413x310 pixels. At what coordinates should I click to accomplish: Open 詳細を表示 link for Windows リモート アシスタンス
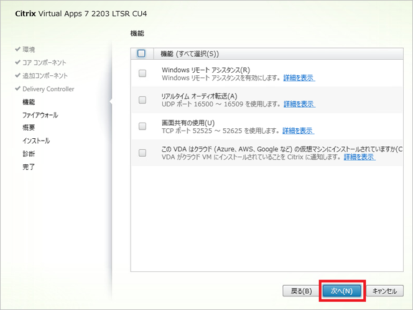coord(299,78)
